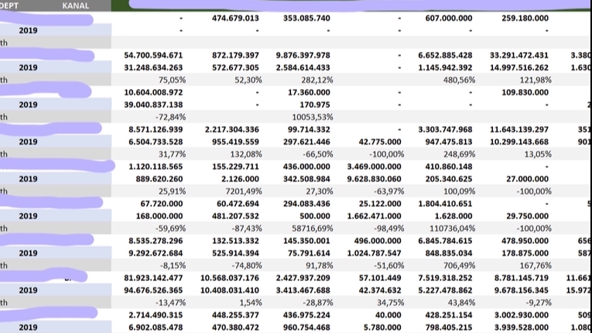Click cell 14.997.516.262
592x333 pixels.
tap(519, 67)
